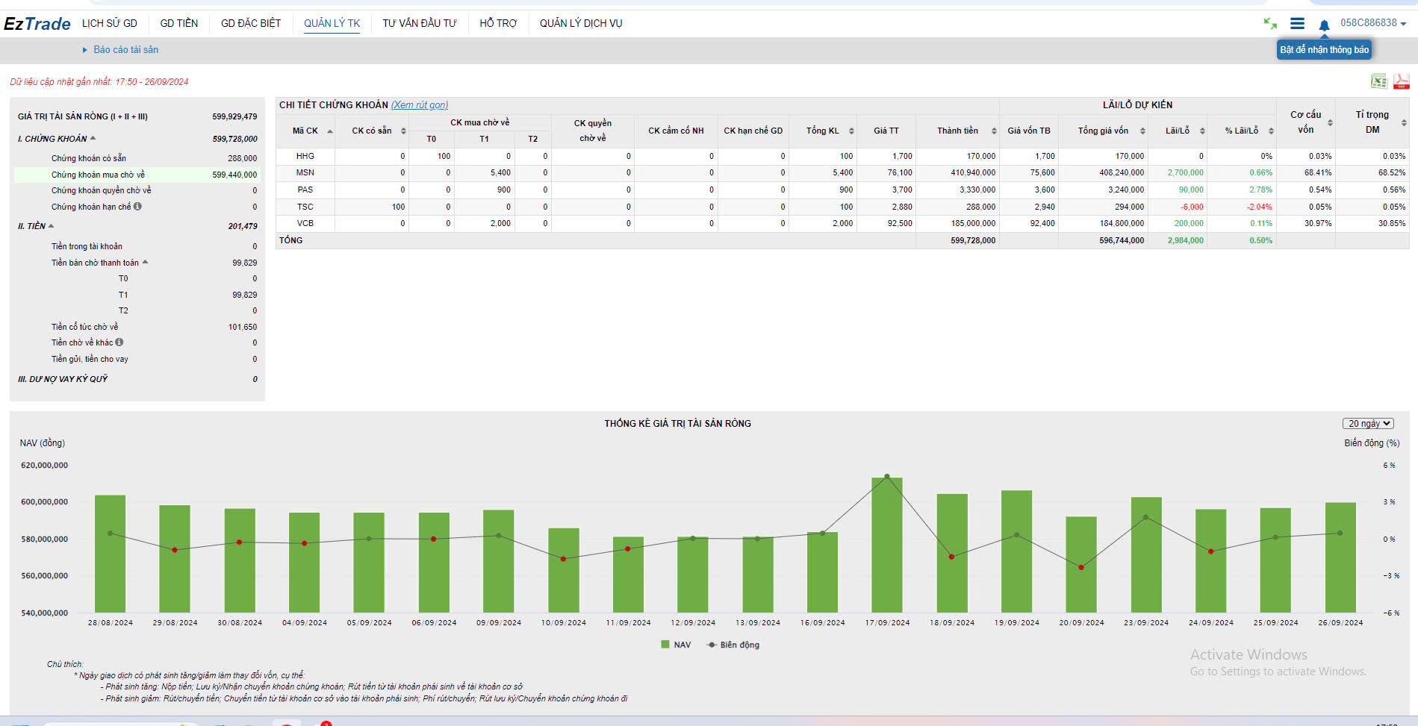Click the data update timestamp text
The width and height of the screenshot is (1418, 726).
point(99,82)
